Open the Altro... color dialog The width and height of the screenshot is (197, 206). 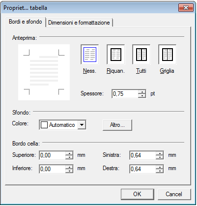(x=117, y=125)
